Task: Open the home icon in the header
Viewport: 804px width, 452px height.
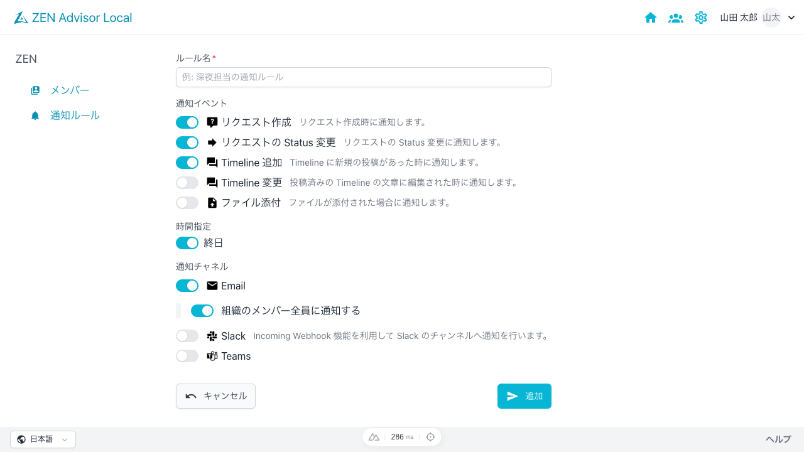Action: 651,18
